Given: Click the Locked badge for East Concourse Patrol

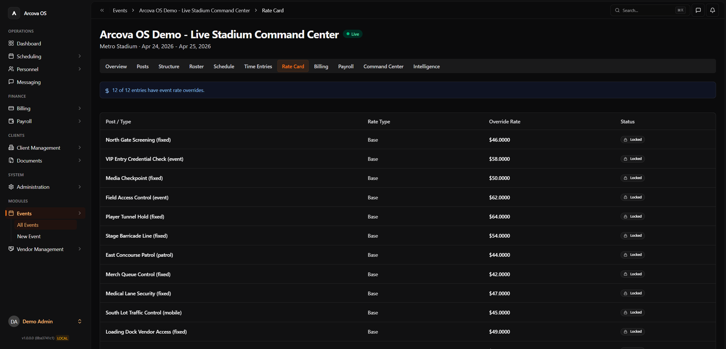Looking at the screenshot, I should pos(633,255).
